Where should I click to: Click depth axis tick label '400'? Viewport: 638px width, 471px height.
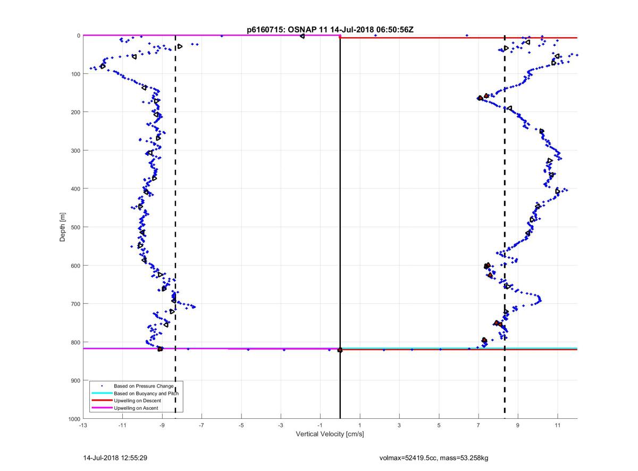pos(75,189)
